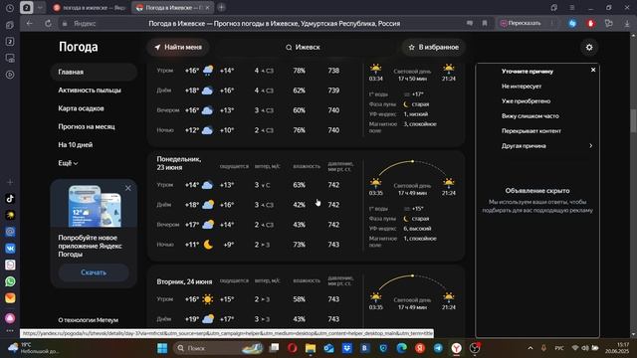Choose Вижу слишком часто ad reason
Screen dimensions: 637x358
531,116
